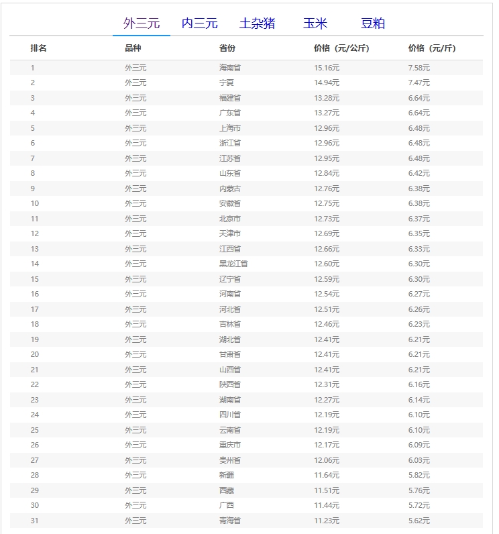
Task: Click the 12.75元 price cell
Action: coord(327,203)
